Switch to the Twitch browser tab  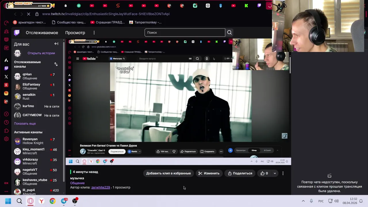point(259,5)
